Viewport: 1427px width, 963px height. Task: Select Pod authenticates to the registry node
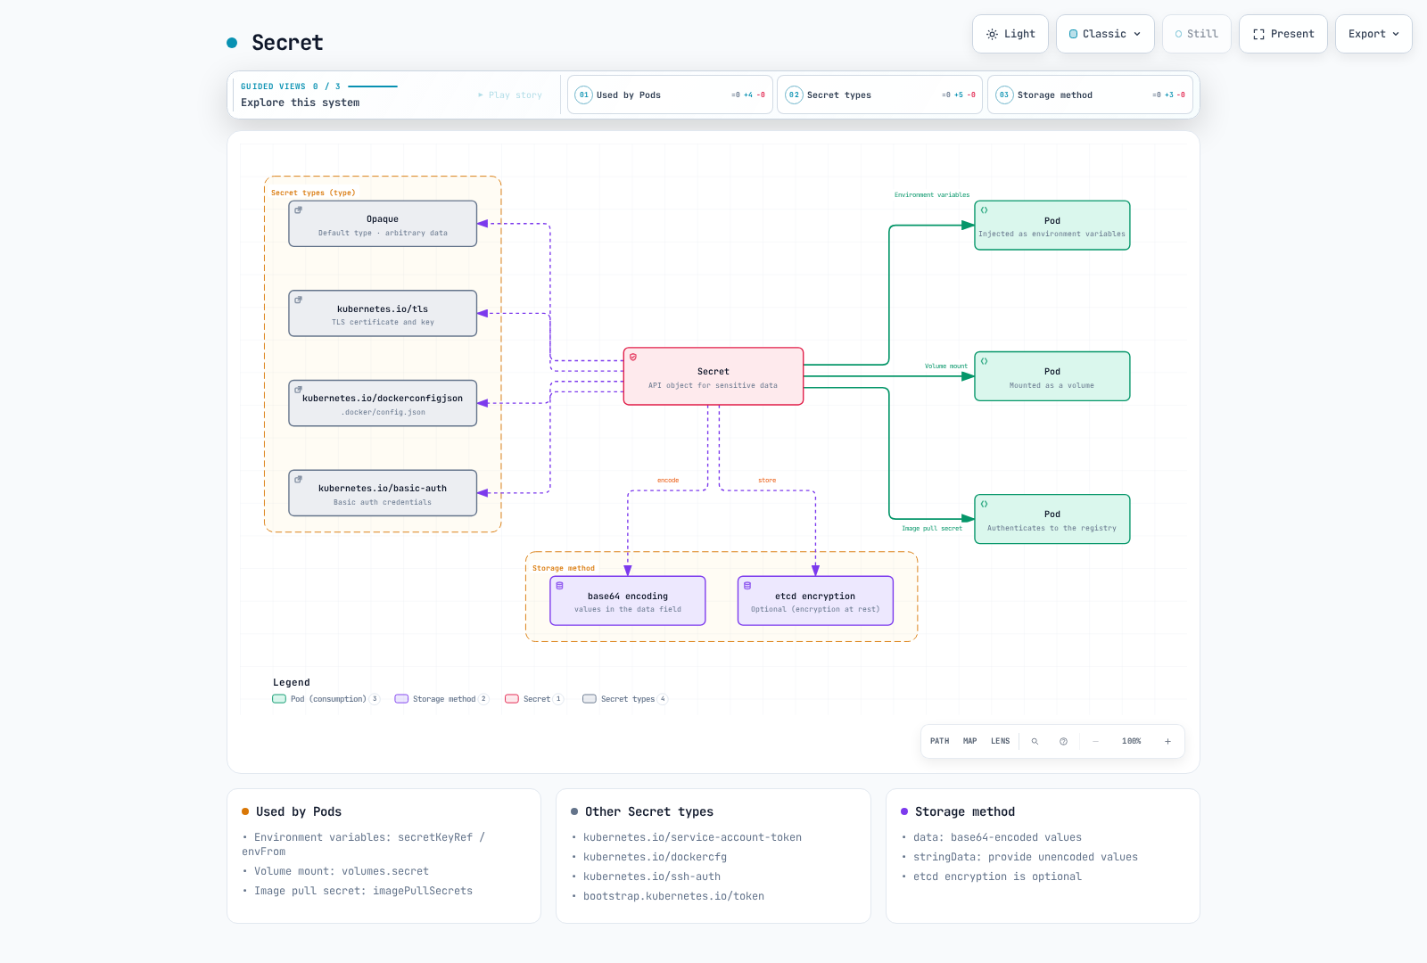tap(1052, 519)
